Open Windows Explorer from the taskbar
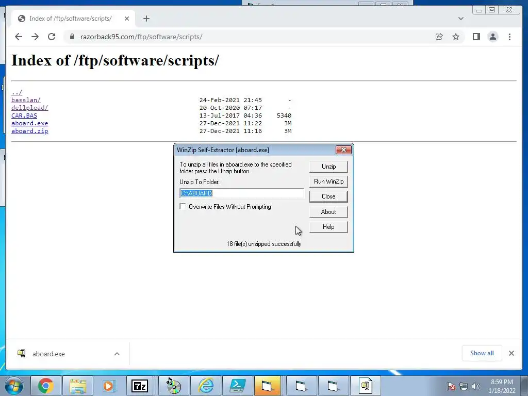Viewport: 528px width, 396px height. [78, 386]
